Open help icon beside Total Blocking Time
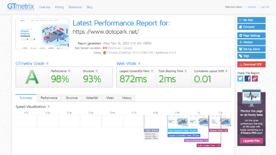The width and height of the screenshot is (276, 155). point(186,71)
